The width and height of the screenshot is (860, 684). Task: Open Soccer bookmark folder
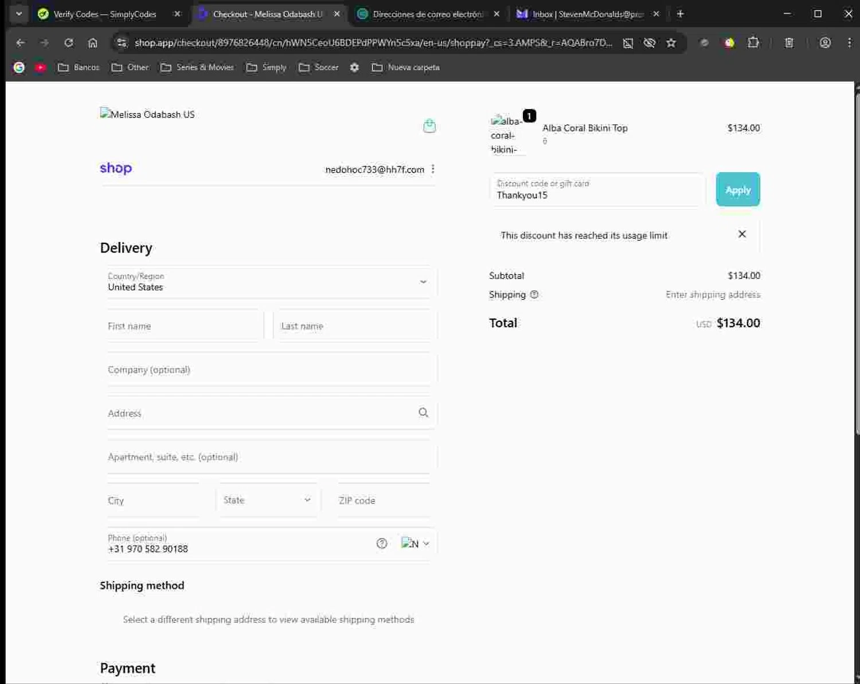pos(319,67)
